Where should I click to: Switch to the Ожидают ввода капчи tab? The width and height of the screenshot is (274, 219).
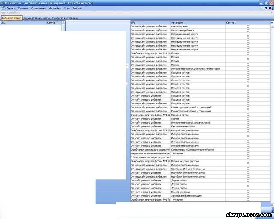(x=36, y=18)
